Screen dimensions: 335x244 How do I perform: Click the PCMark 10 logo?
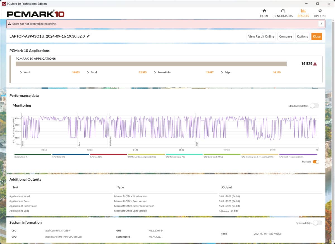point(35,14)
